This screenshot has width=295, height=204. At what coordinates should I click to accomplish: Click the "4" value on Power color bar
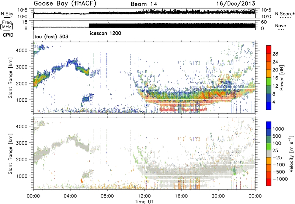[274, 102]
